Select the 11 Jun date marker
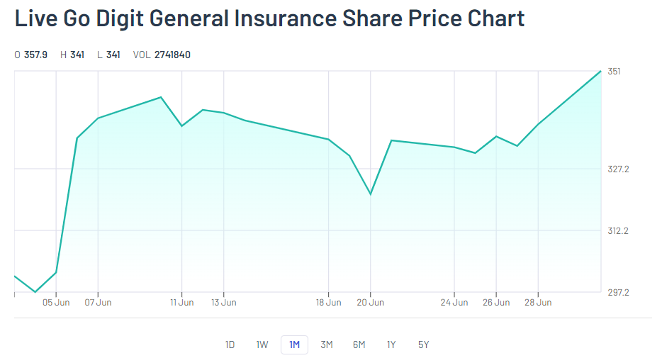The width and height of the screenshot is (662, 358). [182, 303]
